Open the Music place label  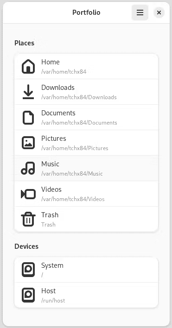[x=50, y=164]
